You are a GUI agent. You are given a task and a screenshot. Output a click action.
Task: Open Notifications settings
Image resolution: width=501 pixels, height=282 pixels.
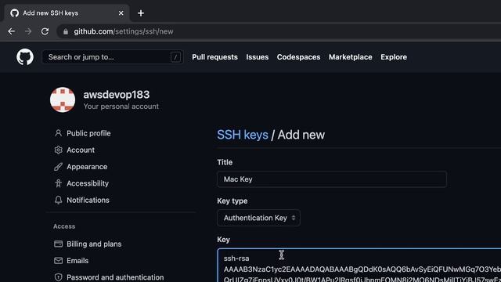click(88, 201)
